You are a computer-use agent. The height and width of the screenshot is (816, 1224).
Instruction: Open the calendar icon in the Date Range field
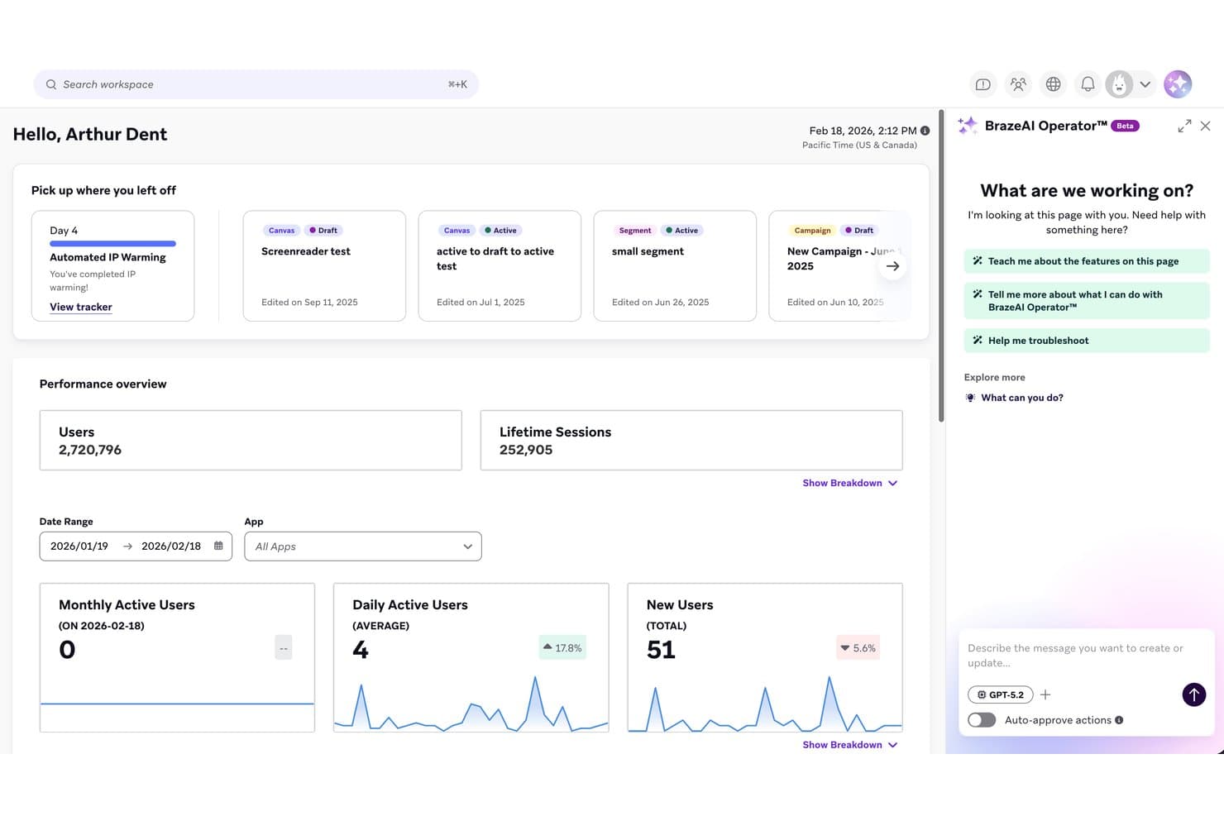(x=218, y=546)
